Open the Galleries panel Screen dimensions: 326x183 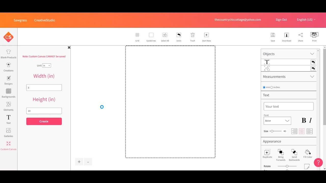coord(8,133)
